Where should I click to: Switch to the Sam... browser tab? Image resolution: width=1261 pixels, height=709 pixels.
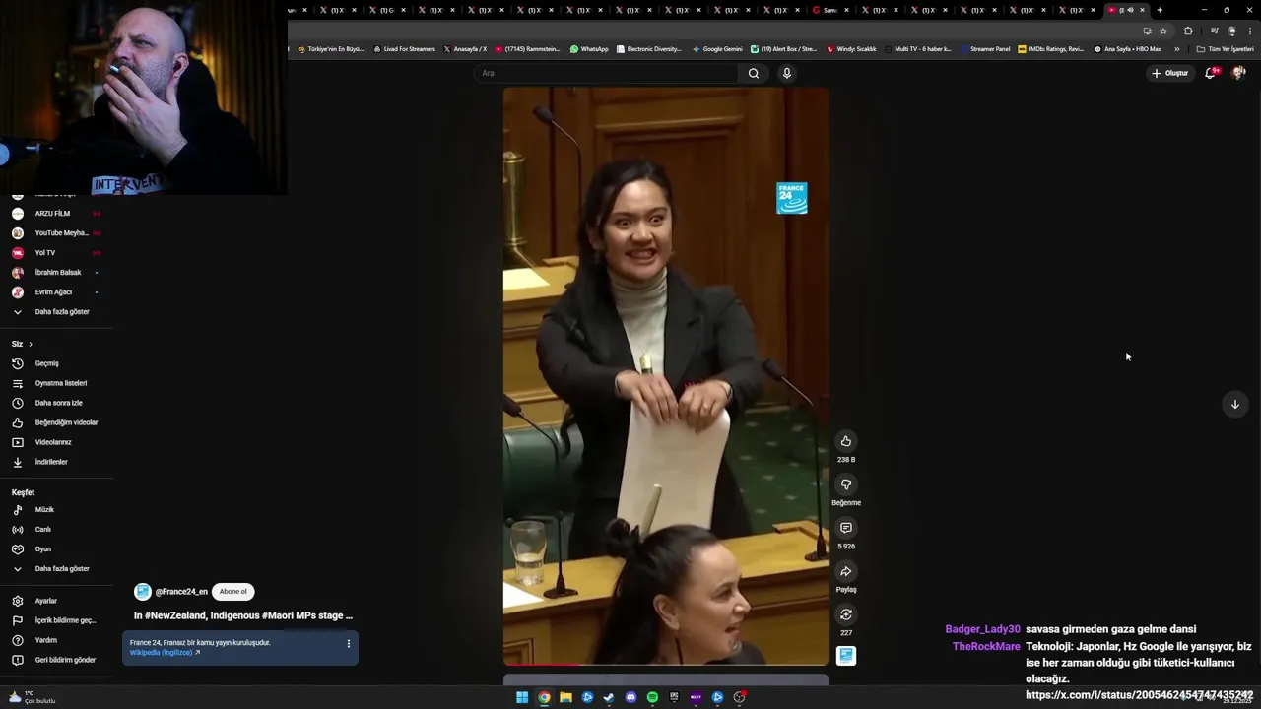click(830, 10)
